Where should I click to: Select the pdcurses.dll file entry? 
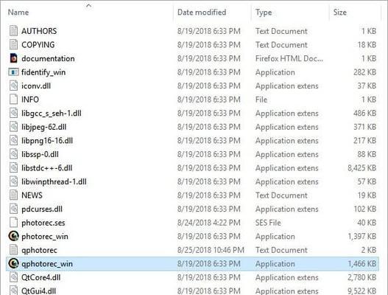(x=42, y=209)
